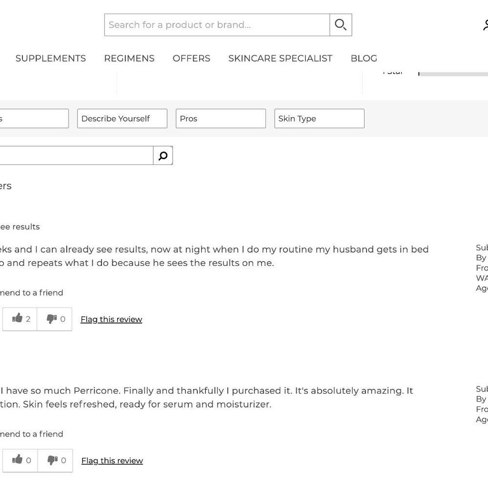Click the 1 star rating bar
Screen dimensions: 488x488
click(x=453, y=74)
